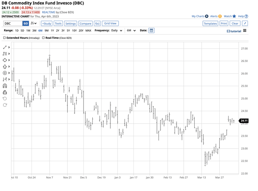Click the Alerts exclamation icon
Image resolution: width=258 pixels, height=191 pixels.
click(x=220, y=16)
